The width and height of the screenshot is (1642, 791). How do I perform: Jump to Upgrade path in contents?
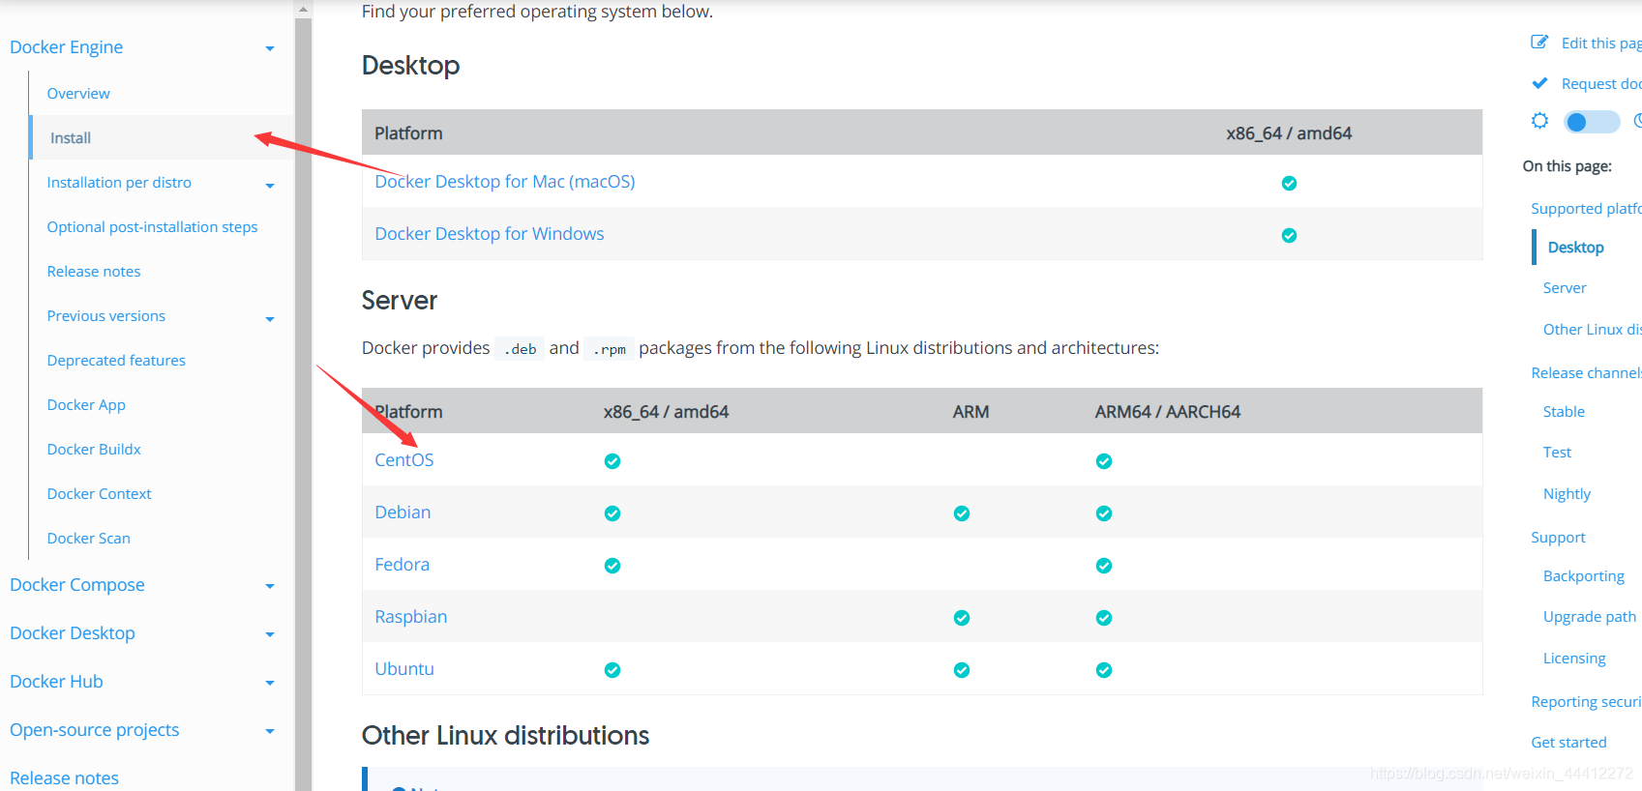(x=1589, y=617)
